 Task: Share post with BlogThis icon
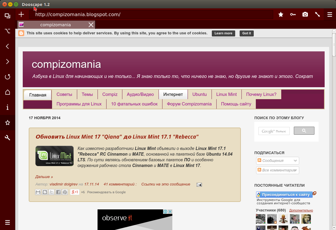(45, 192)
